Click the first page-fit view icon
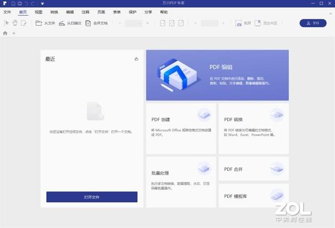335x228 pixels. click(163, 23)
